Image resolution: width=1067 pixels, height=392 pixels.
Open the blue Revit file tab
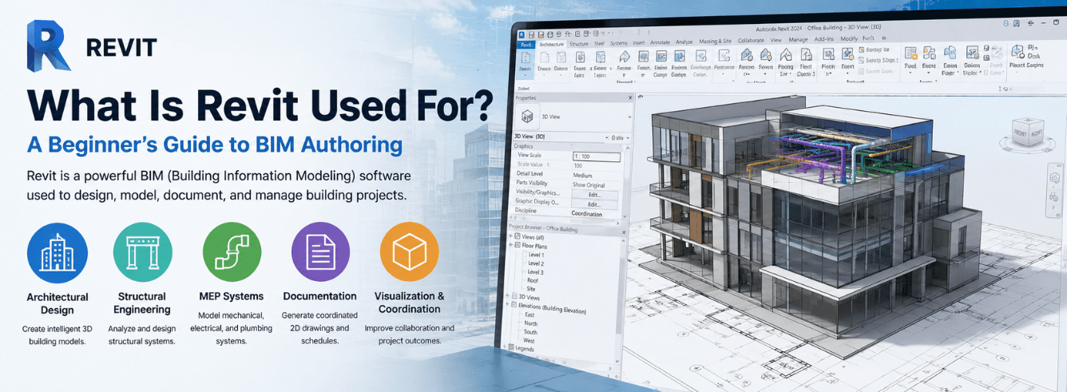click(x=526, y=45)
